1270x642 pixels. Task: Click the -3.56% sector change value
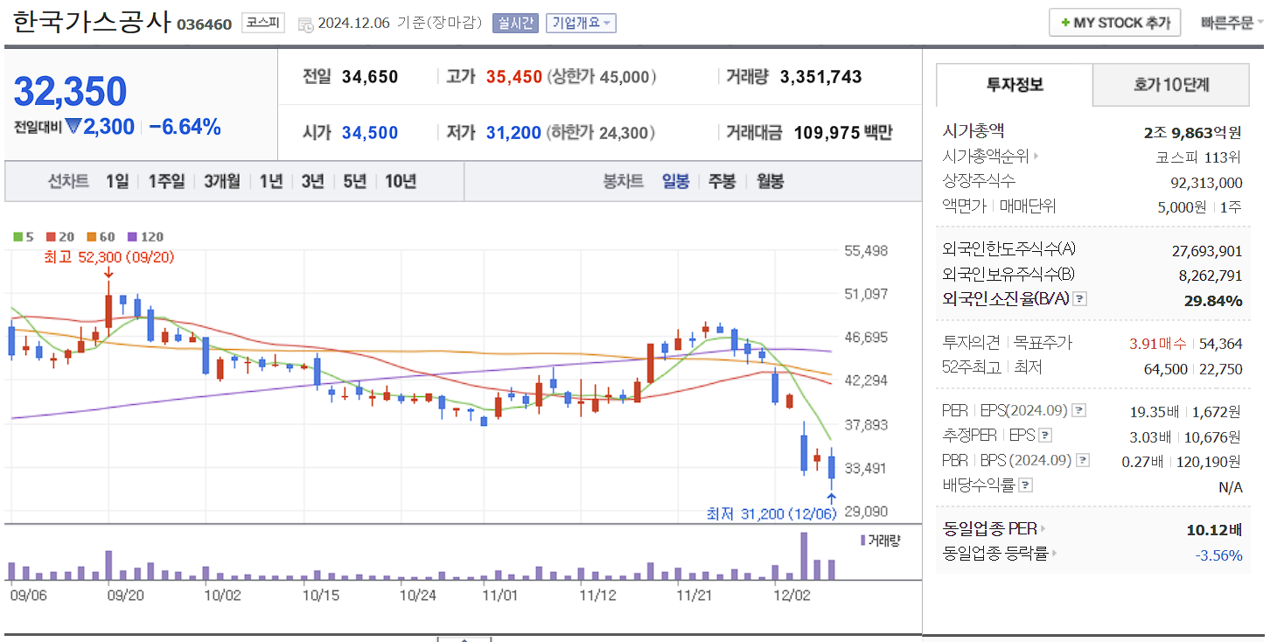(1218, 555)
